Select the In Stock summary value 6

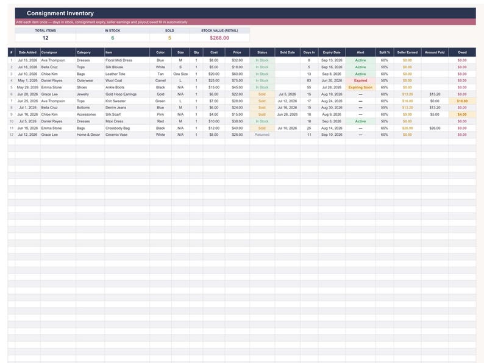click(113, 38)
